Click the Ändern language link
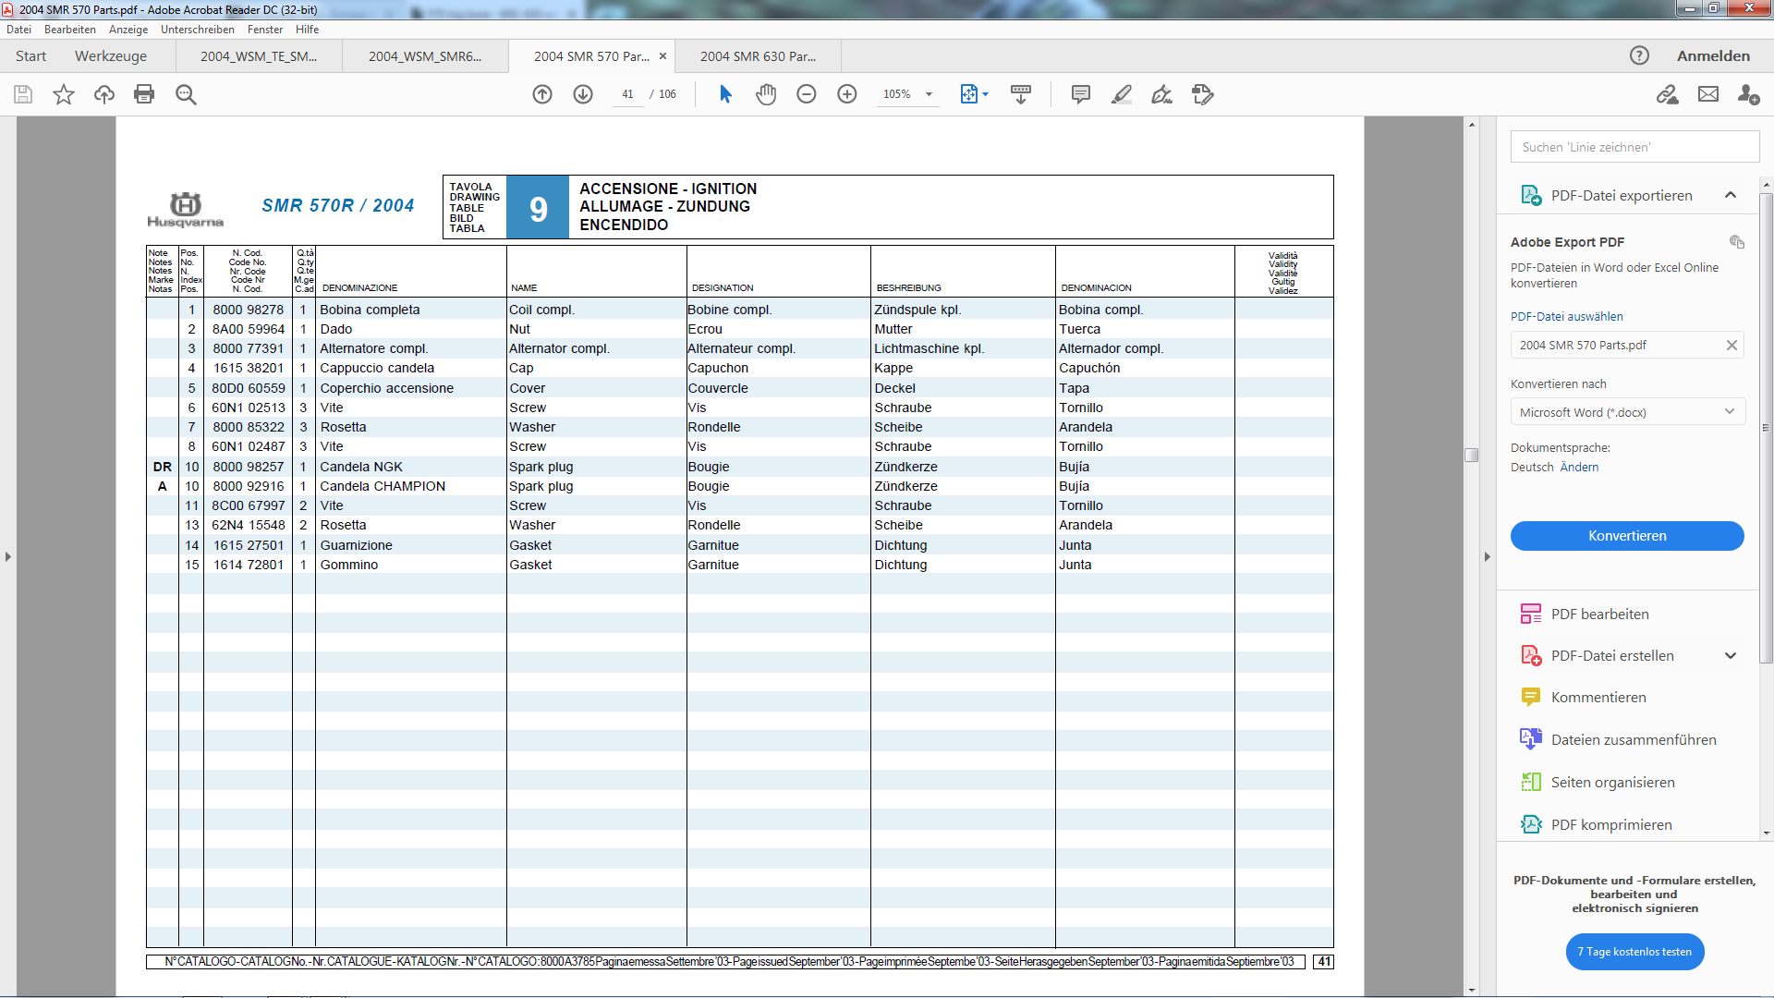1774x998 pixels. 1579,468
